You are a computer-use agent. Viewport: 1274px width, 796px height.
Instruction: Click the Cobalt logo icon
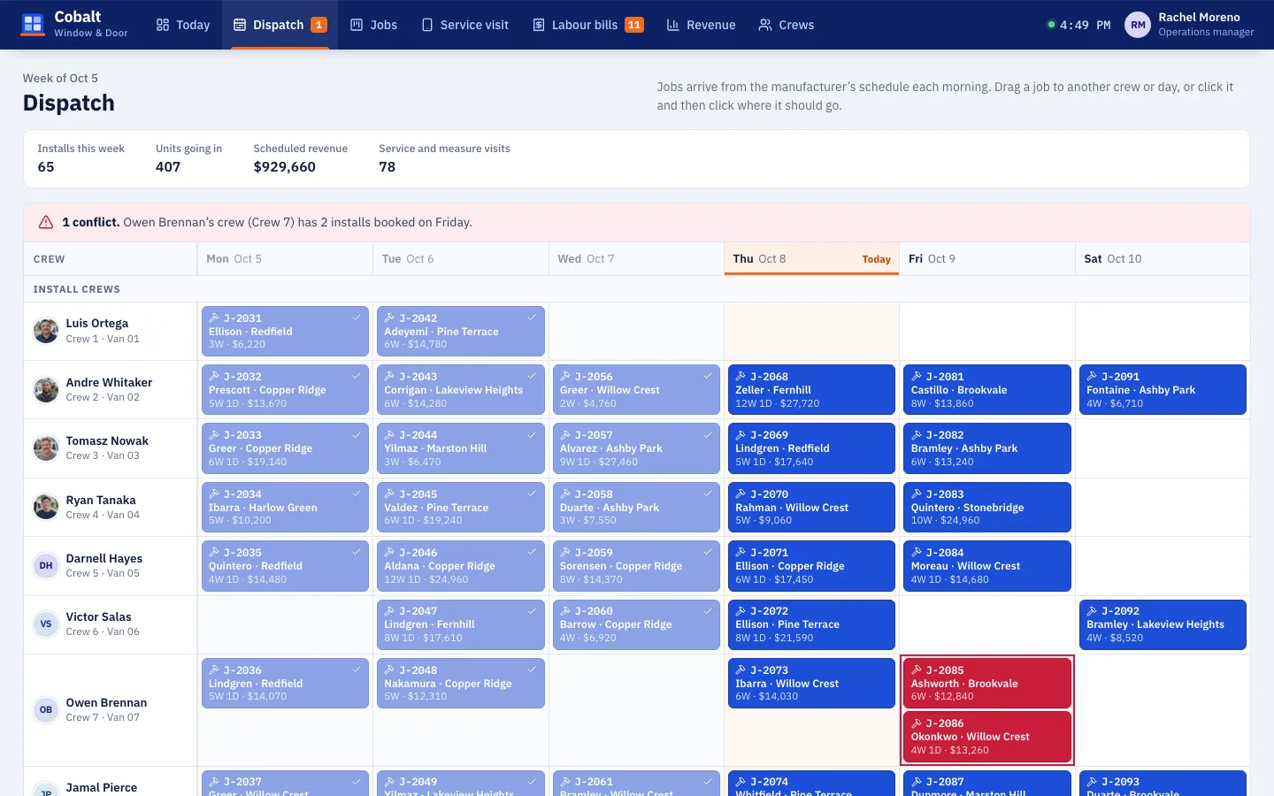[33, 24]
